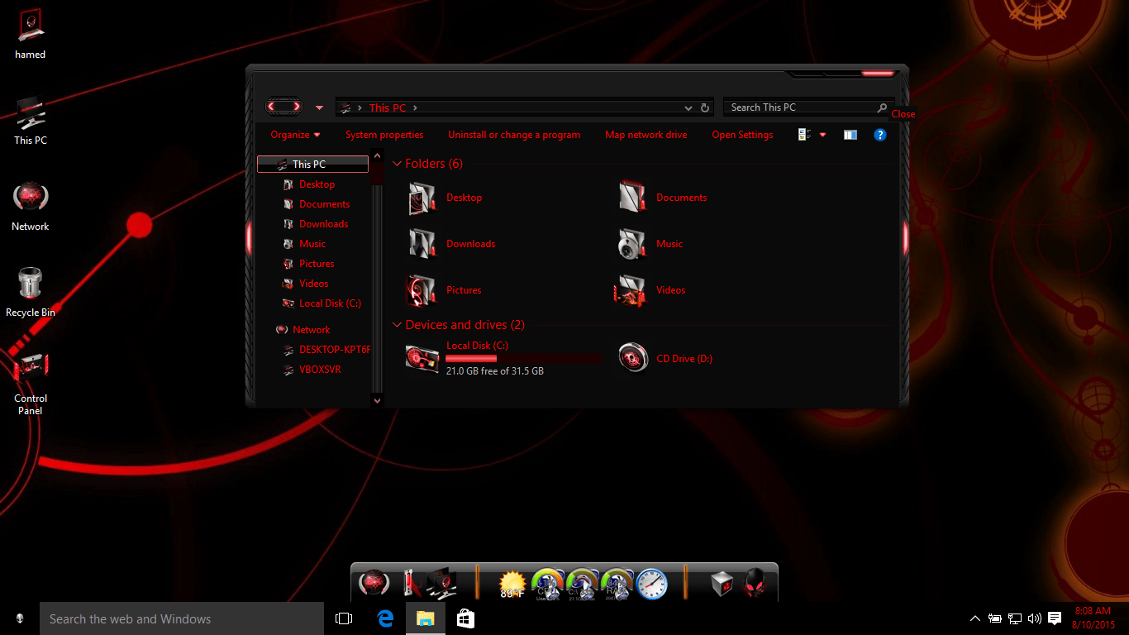The image size is (1129, 635).
Task: Expand the Organize dropdown menu
Action: [x=293, y=135]
